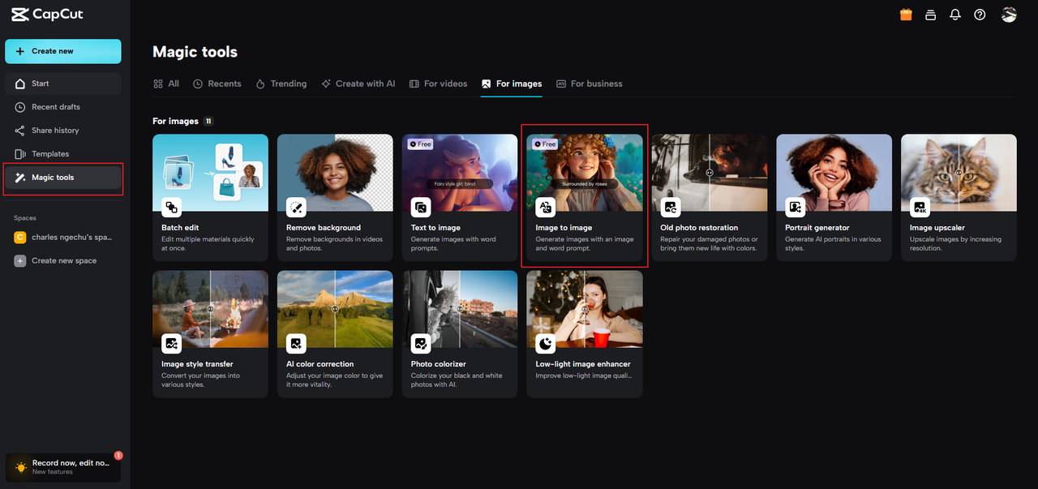This screenshot has height=489, width=1038.
Task: Open Share history in the sidebar
Action: [63, 131]
